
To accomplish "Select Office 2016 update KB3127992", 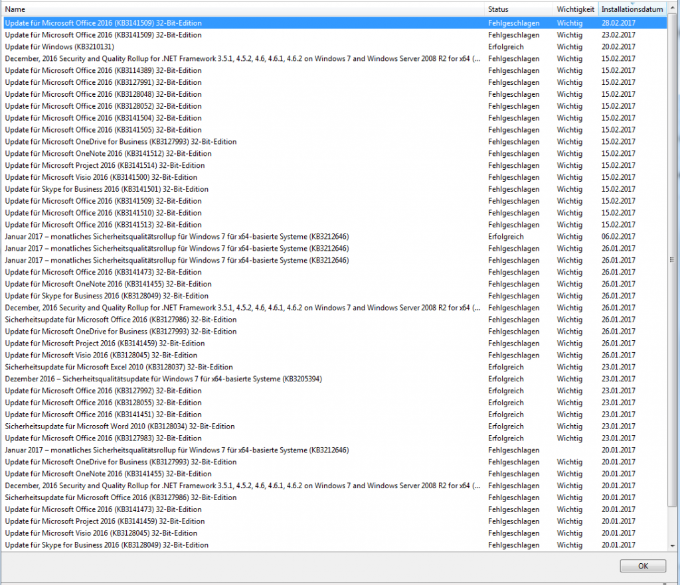I will pyautogui.click(x=335, y=391).
